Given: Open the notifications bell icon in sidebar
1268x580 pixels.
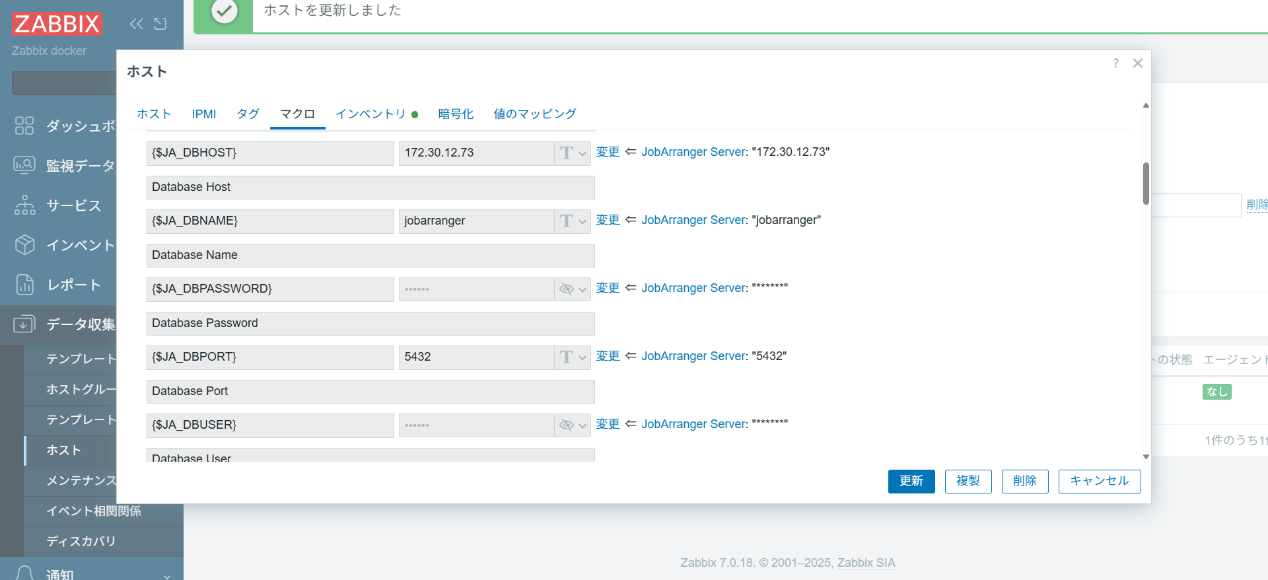Looking at the screenshot, I should coord(24,573).
